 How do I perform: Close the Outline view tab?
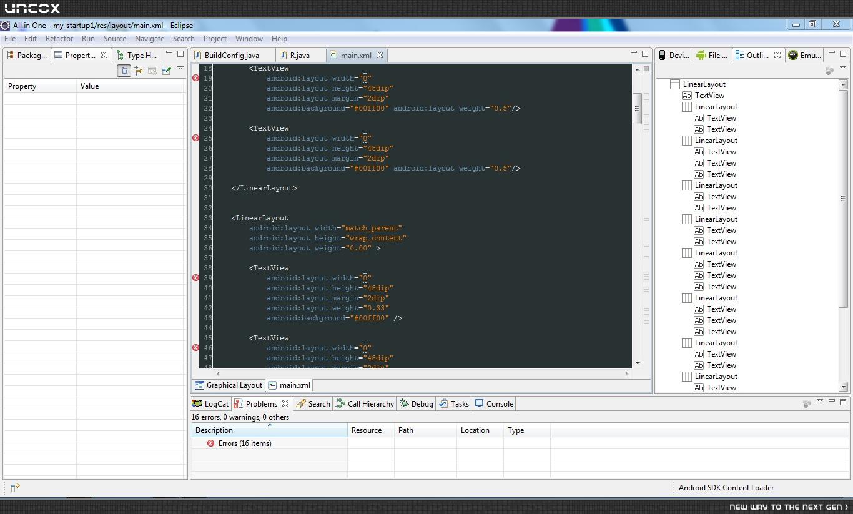[777, 55]
